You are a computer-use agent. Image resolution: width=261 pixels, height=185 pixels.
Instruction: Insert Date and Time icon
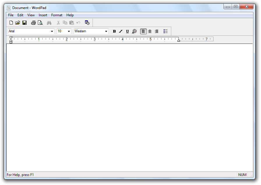87,23
